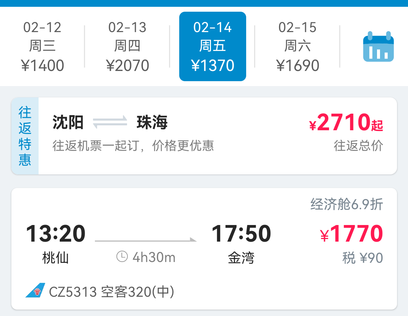Tap the China Southern airline logo

click(x=36, y=290)
